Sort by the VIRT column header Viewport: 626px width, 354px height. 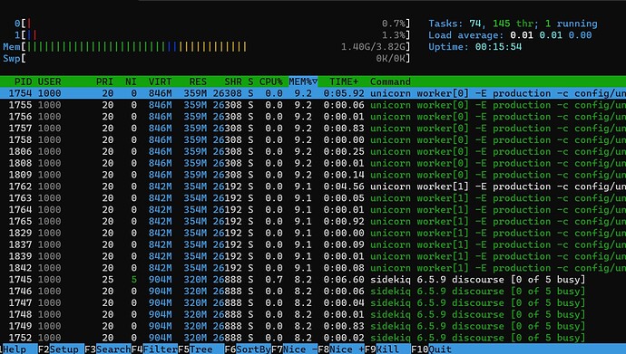[x=160, y=81]
